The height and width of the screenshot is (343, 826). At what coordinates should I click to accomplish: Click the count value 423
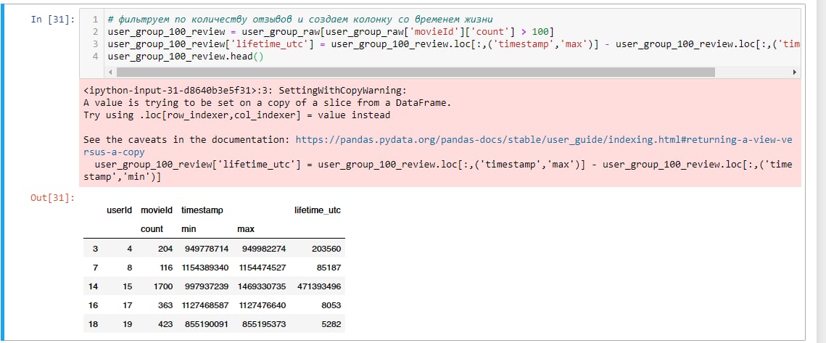pos(165,325)
